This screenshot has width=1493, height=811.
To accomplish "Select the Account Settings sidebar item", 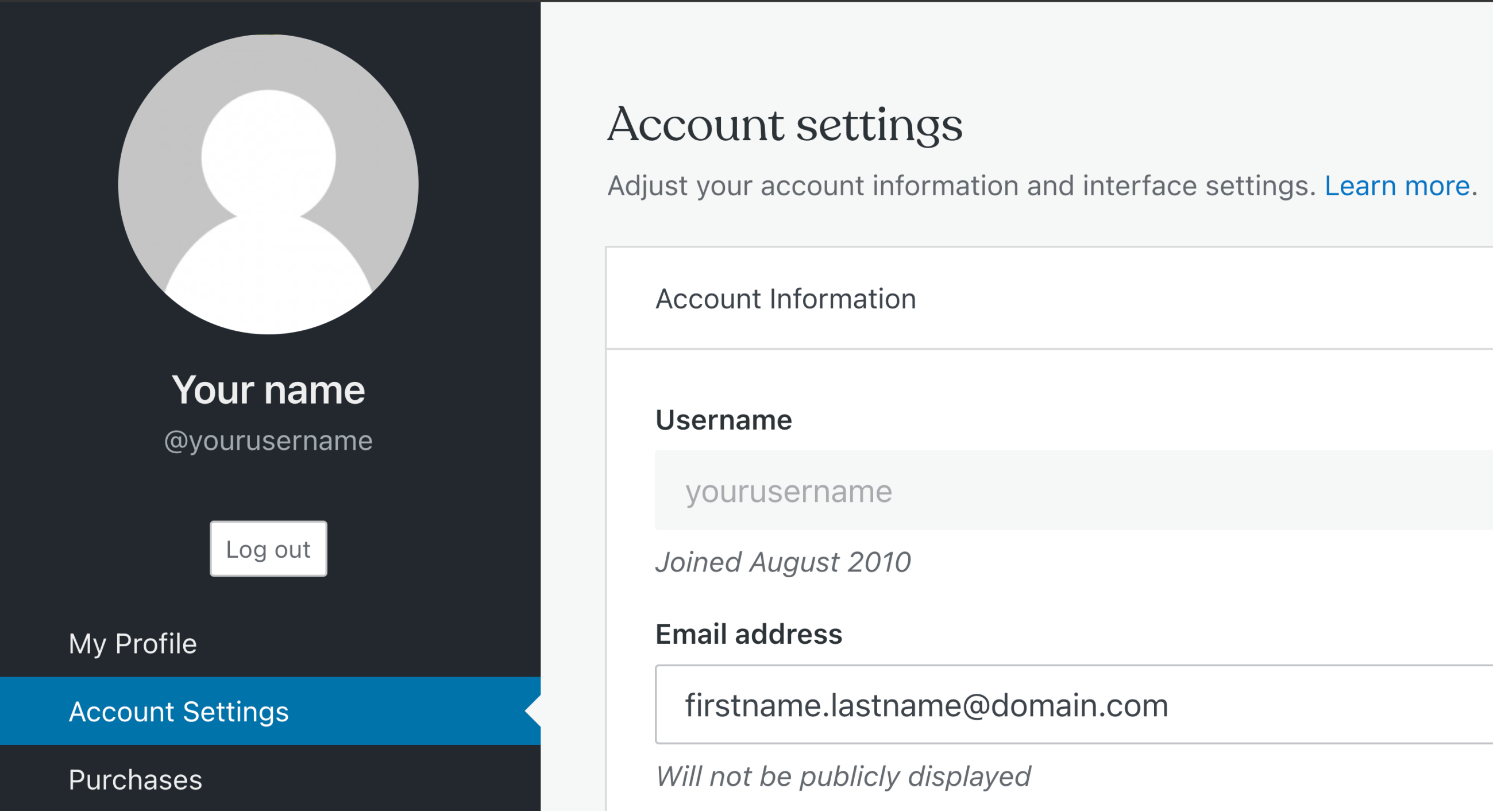I will point(179,711).
